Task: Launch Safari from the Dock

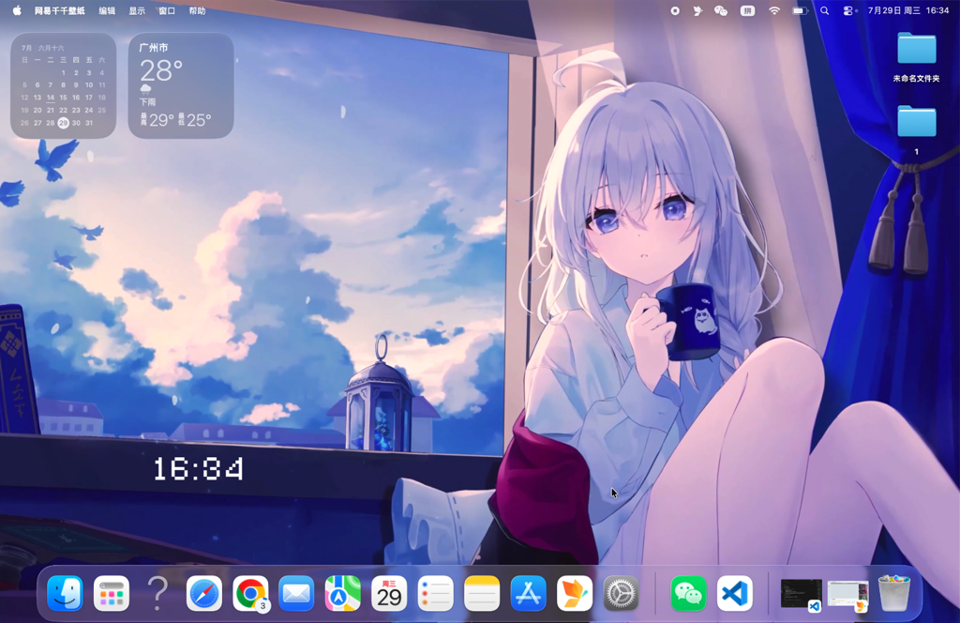Action: click(203, 593)
